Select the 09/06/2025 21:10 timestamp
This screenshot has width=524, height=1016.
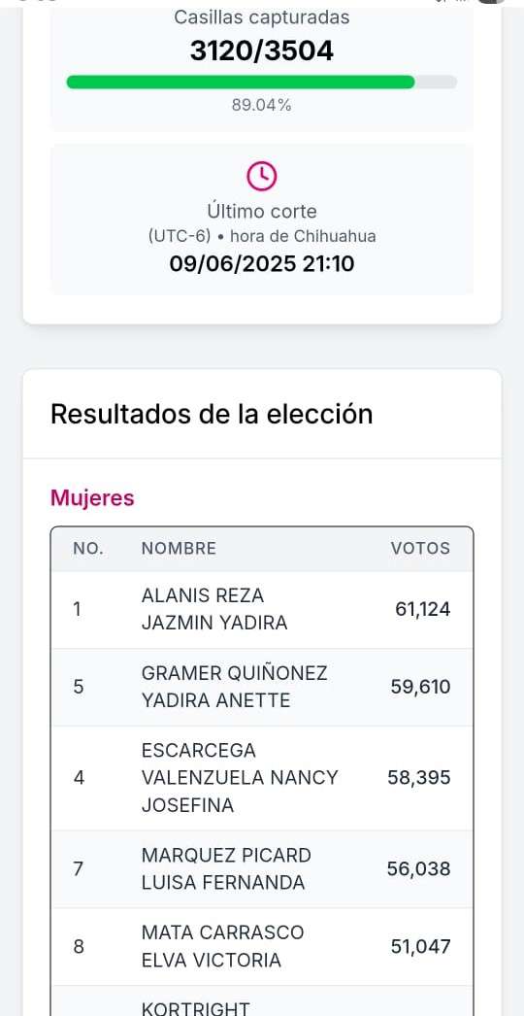[x=262, y=264]
